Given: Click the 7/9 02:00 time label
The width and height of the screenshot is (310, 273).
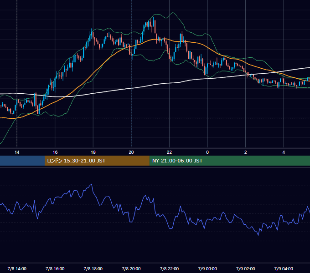Looking at the screenshot, I should (246, 268).
